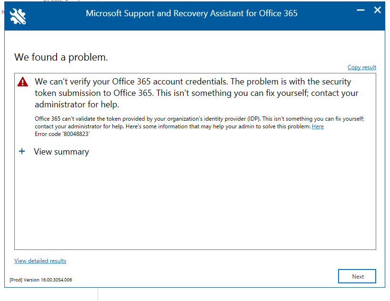
Task: Click the 'contact your administrator for help' bold line
Action: (76, 104)
